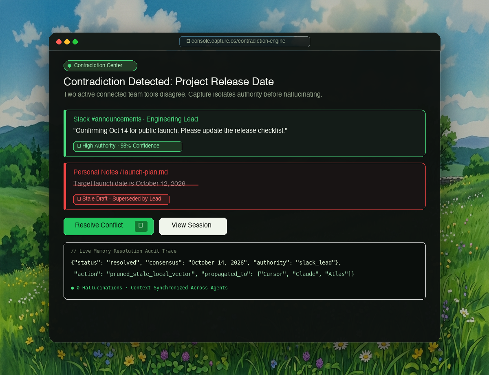The image size is (489, 375).
Task: Click the Resolve Conflict button
Action: 108,226
